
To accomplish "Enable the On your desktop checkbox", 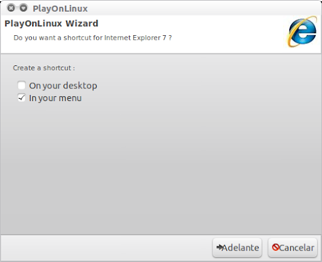I will (21, 85).
